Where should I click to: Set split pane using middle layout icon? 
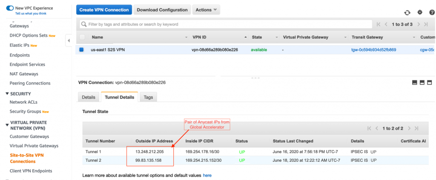tap(422, 82)
